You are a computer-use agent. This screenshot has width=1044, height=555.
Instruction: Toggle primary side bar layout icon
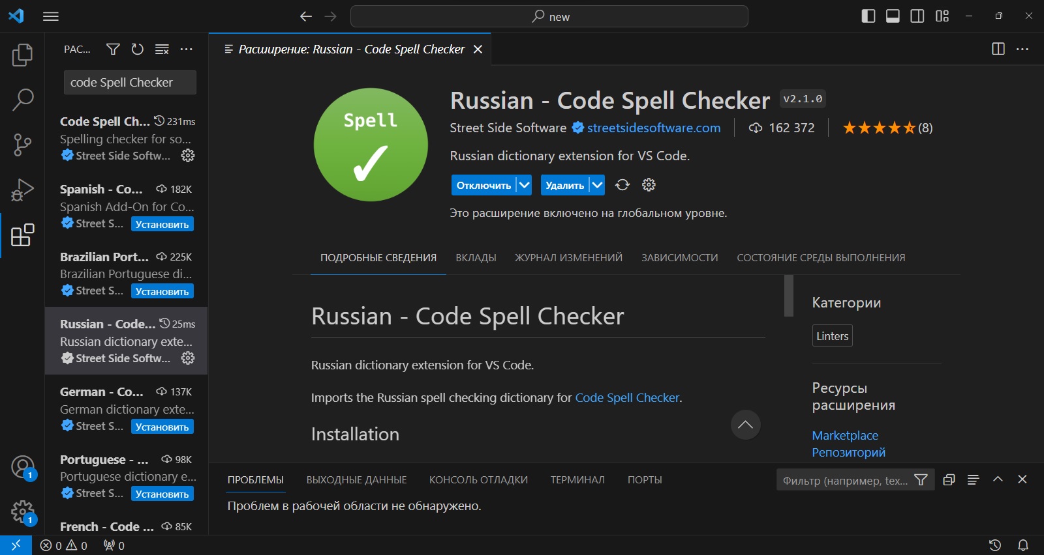(868, 16)
